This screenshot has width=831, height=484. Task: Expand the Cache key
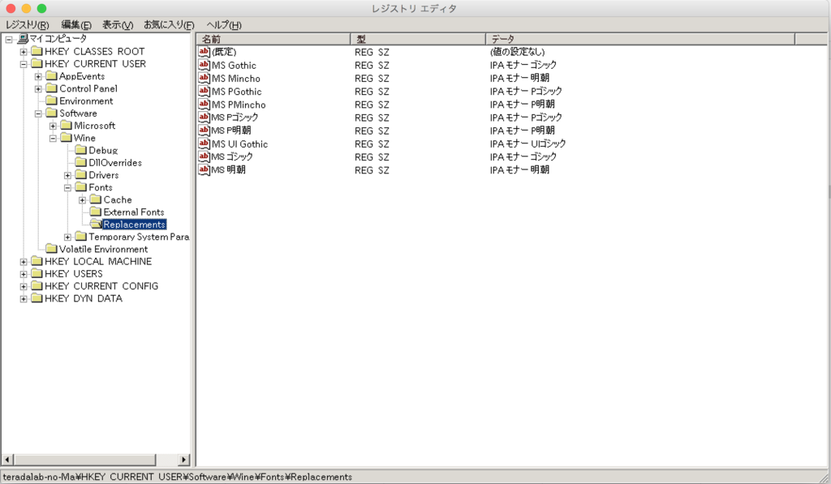[83, 200]
